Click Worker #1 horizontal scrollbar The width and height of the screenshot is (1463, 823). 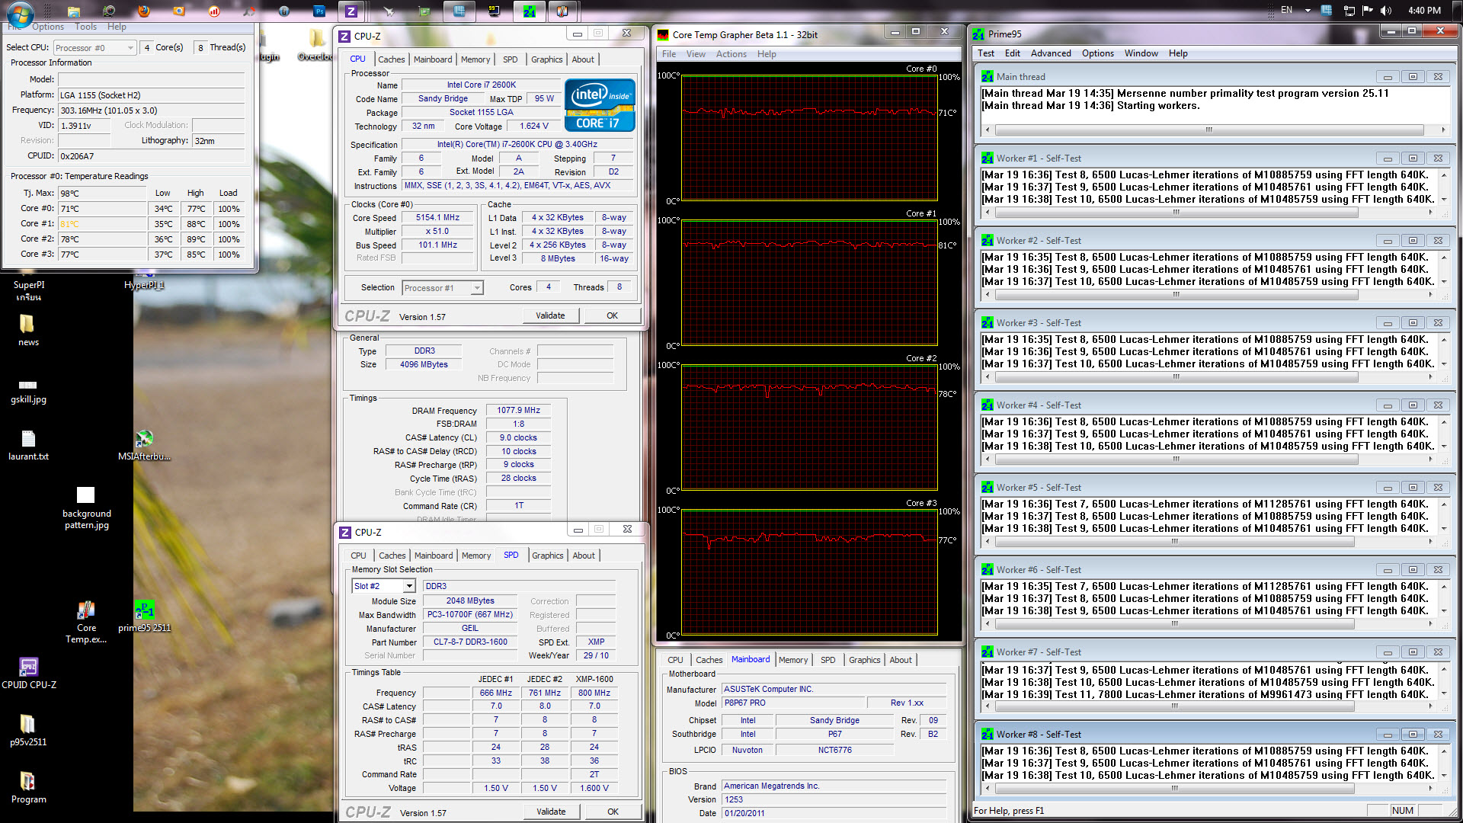pos(1176,213)
